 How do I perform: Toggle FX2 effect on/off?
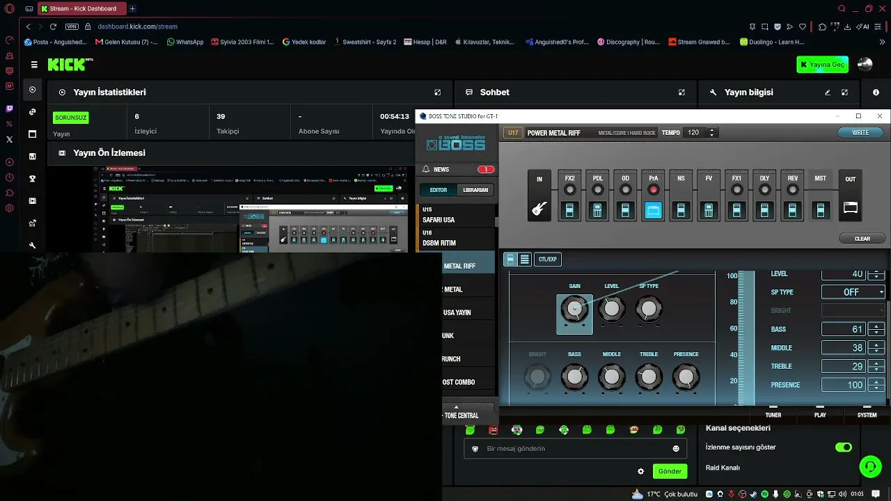pos(569,190)
